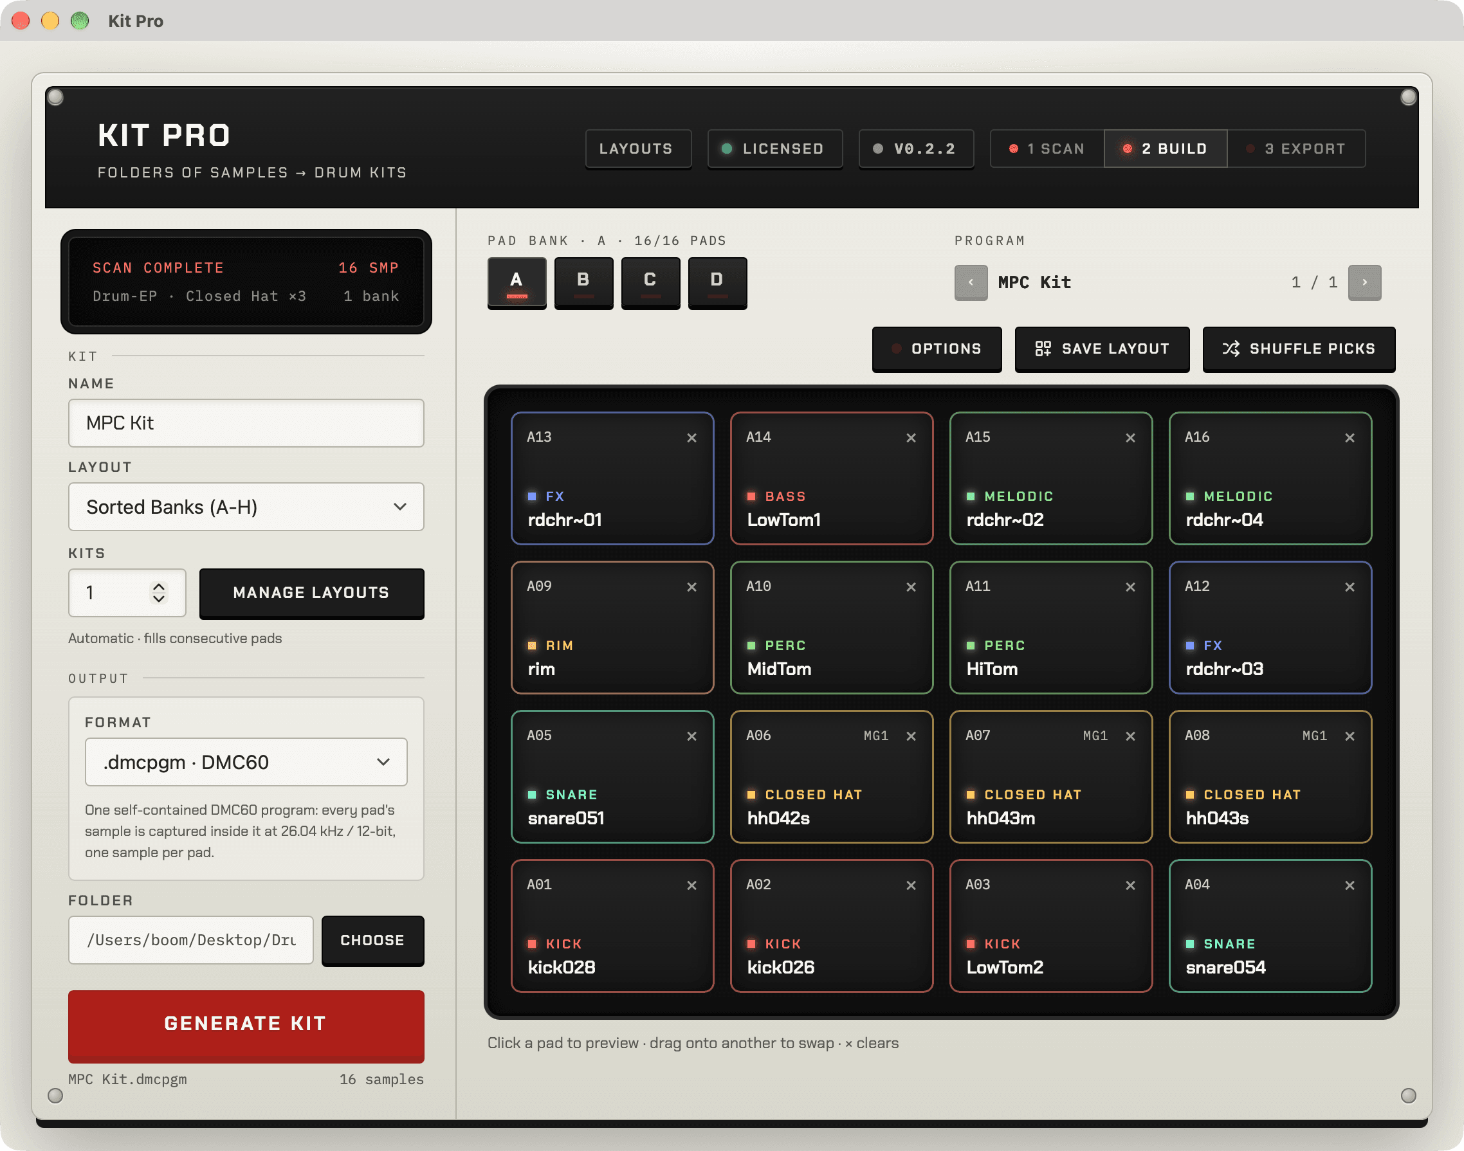Clear pad A04 snare054 with ×
The image size is (1464, 1151).
tap(1350, 885)
